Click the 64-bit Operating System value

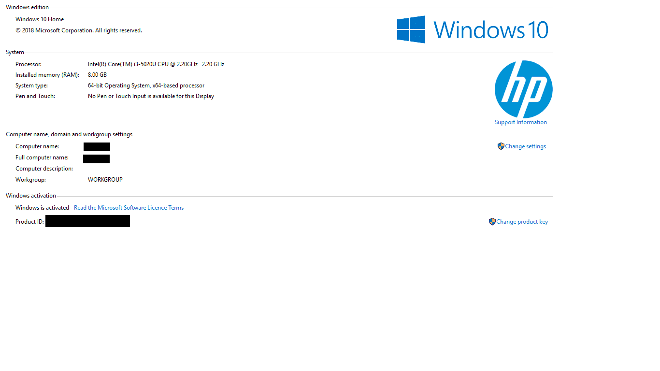click(146, 86)
